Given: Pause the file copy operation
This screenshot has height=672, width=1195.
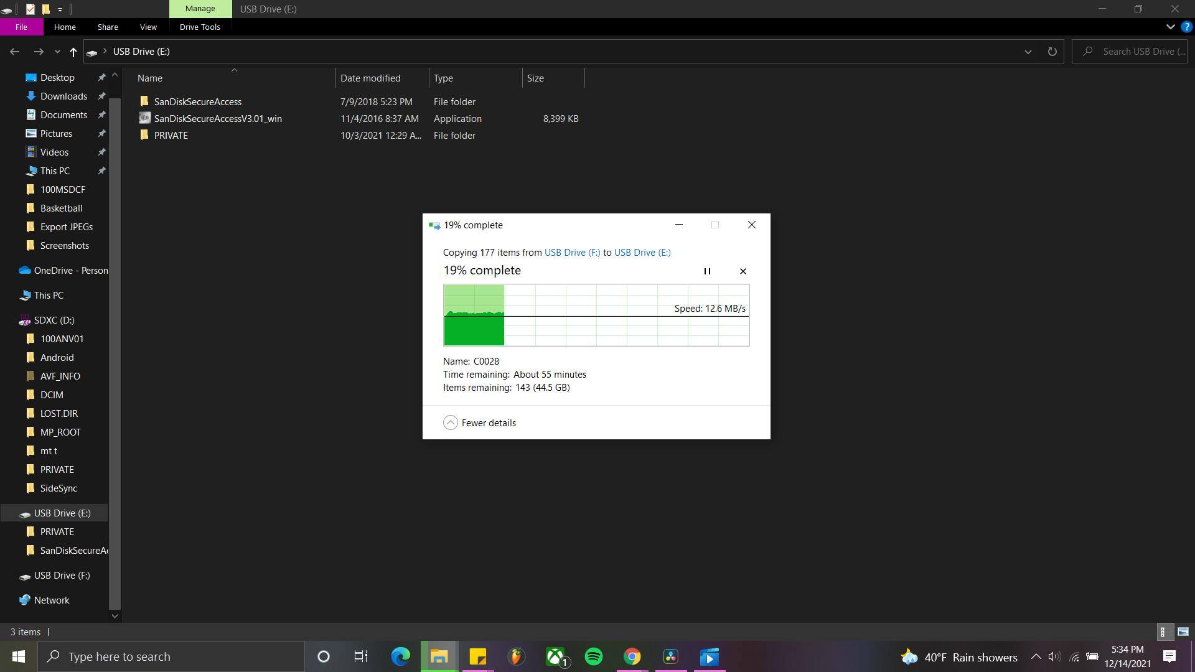Looking at the screenshot, I should [707, 271].
